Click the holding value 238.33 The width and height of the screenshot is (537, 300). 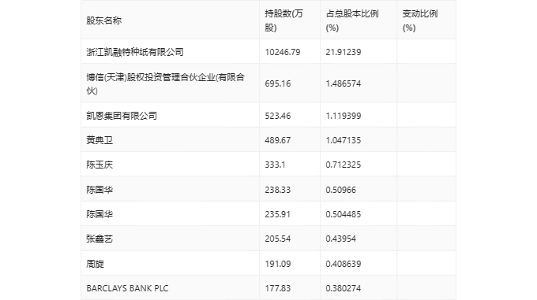[x=278, y=190]
